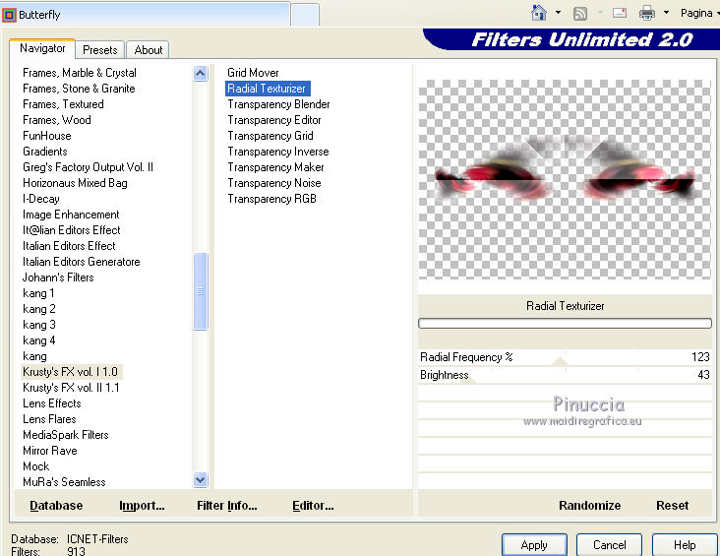Select Frames, Wood category
The width and height of the screenshot is (720, 556).
(x=57, y=120)
